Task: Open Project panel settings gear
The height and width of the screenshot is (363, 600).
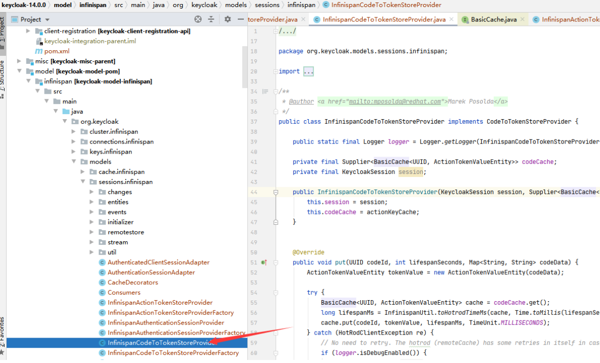Action: (x=228, y=19)
